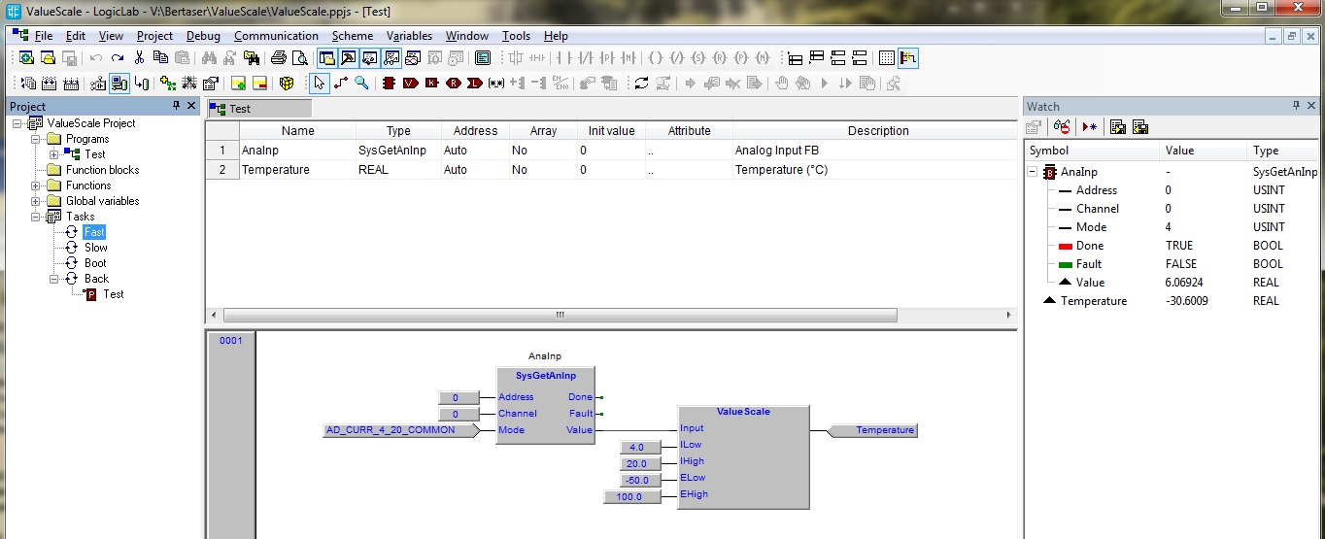The height and width of the screenshot is (539, 1325).
Task: Click the New block chip icon
Action: point(389,84)
